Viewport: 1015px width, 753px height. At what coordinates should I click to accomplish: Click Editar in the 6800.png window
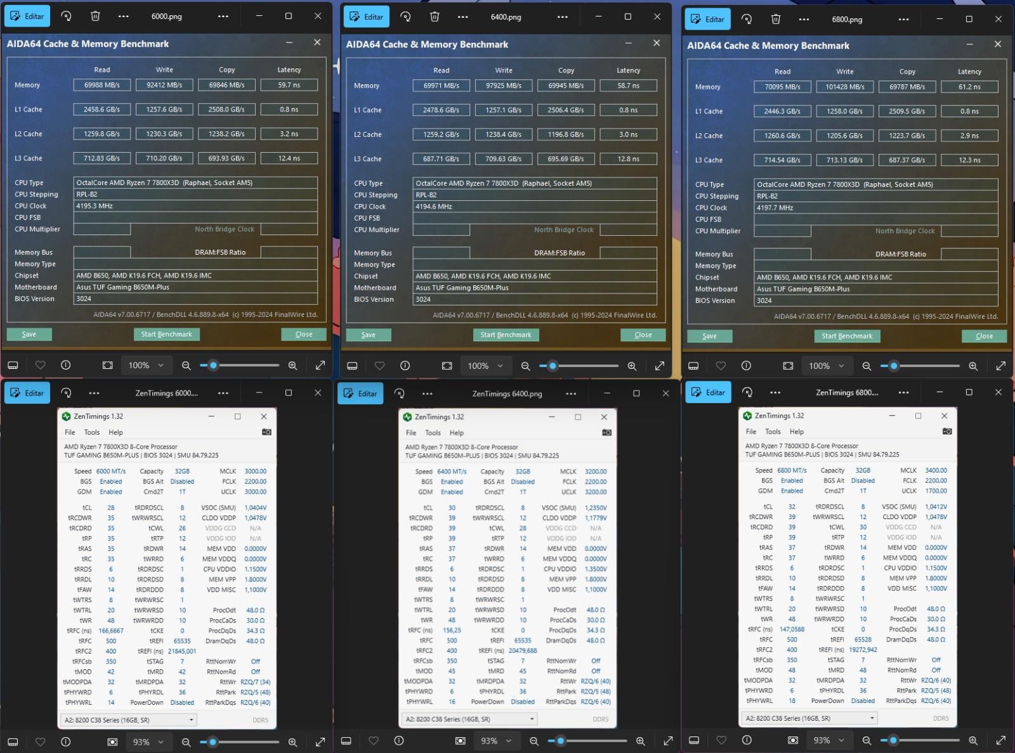[x=708, y=20]
